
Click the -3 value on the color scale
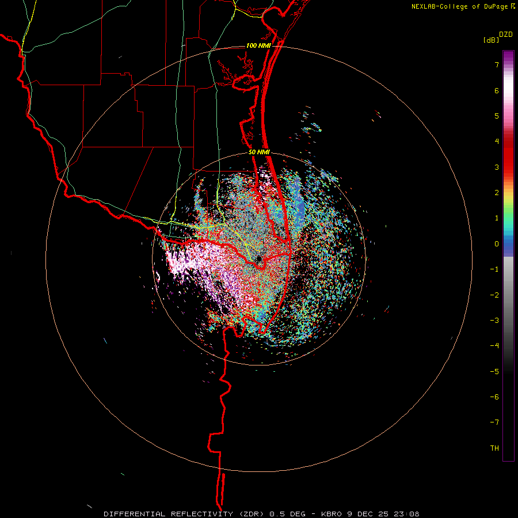494,321
